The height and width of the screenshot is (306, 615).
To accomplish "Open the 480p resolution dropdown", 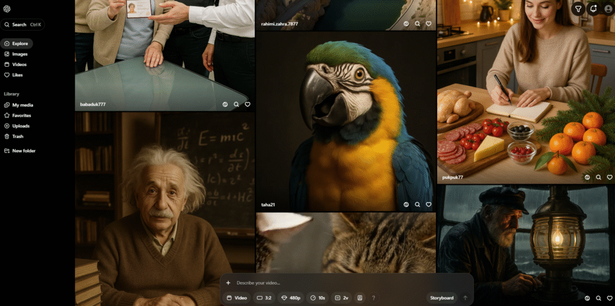I will (x=292, y=298).
